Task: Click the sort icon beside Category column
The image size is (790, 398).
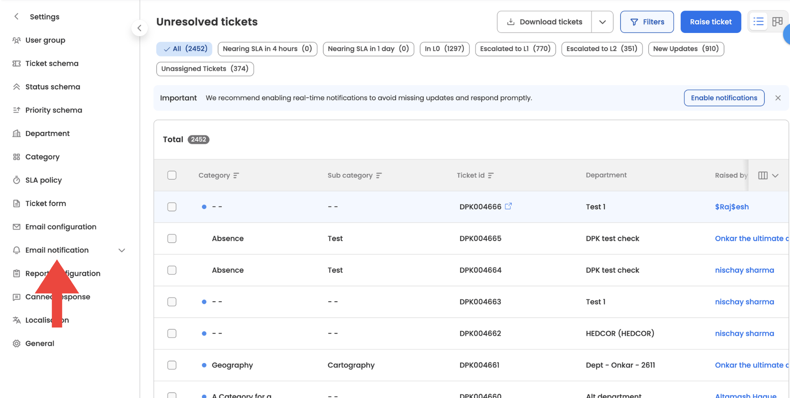Action: coord(236,176)
